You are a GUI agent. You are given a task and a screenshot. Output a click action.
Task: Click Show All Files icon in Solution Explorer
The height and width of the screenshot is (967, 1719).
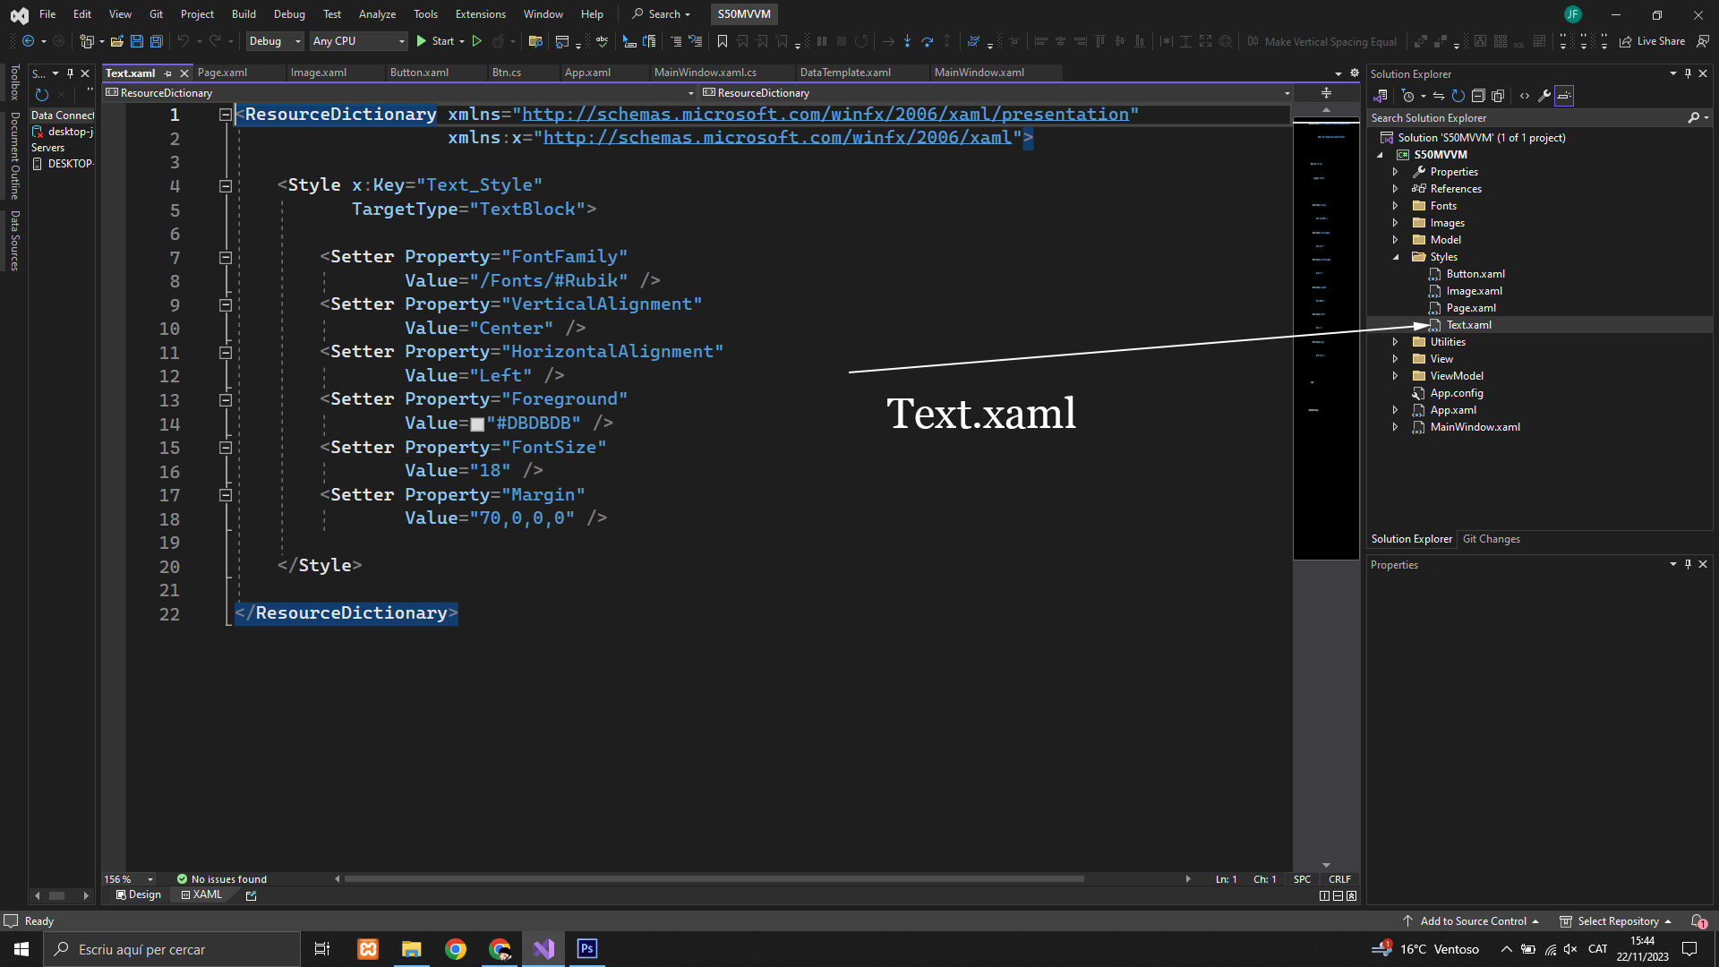(1498, 96)
